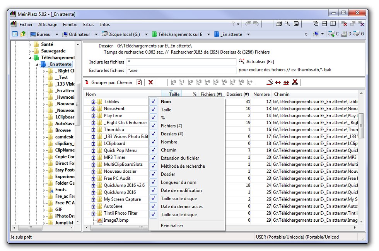Toggle the Nombre column checkbox
This screenshot has width=379, height=251.
(x=153, y=142)
